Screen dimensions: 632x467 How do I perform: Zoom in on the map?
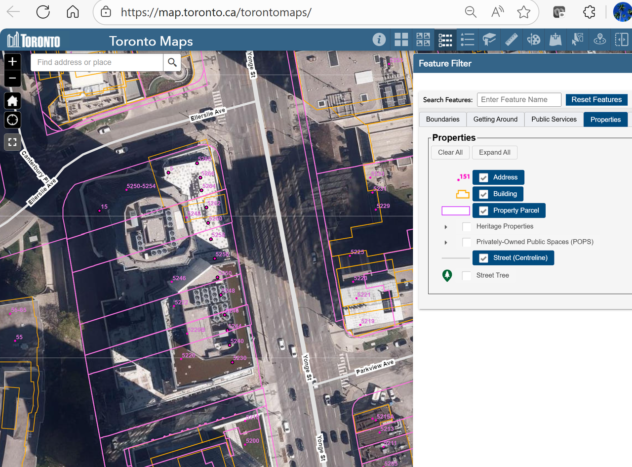13,62
